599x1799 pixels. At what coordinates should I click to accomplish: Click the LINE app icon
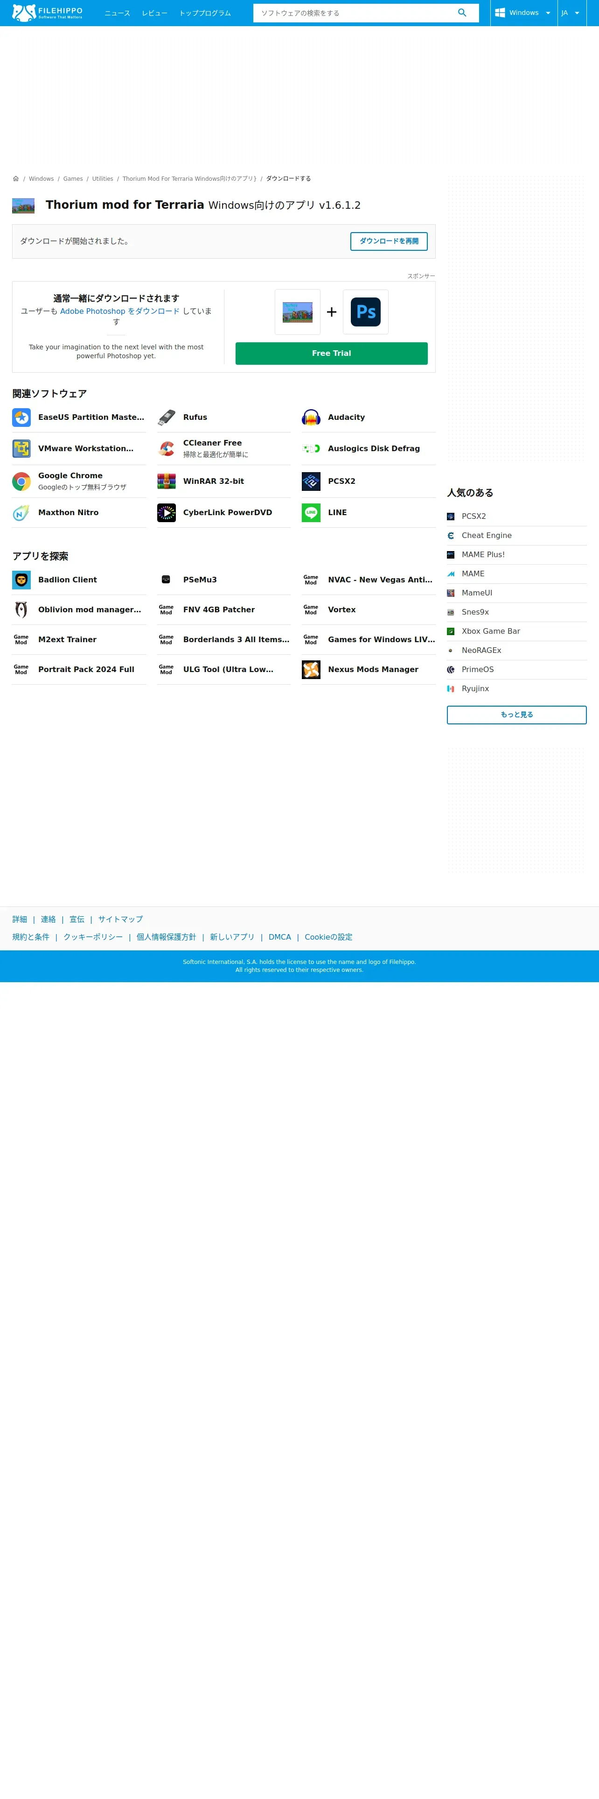[x=311, y=513]
